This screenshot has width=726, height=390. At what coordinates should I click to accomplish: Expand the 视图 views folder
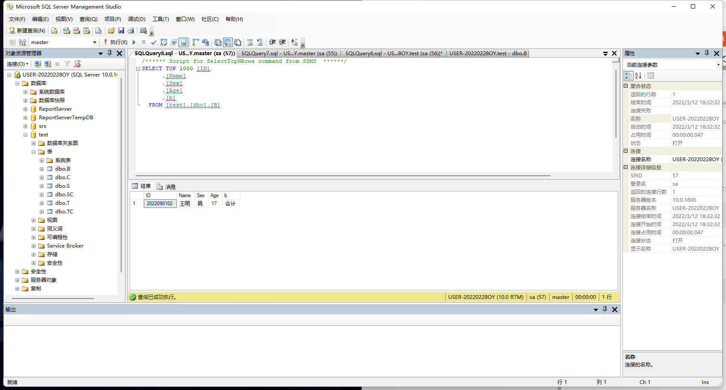(x=33, y=220)
